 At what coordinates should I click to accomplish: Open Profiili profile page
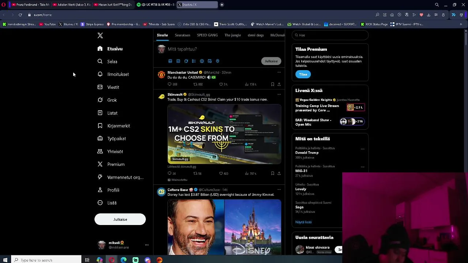pyautogui.click(x=109, y=190)
